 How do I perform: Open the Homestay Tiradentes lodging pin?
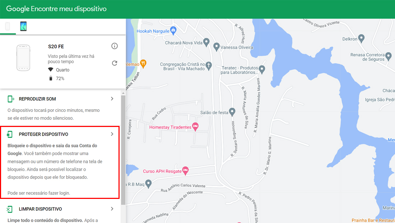(x=195, y=126)
